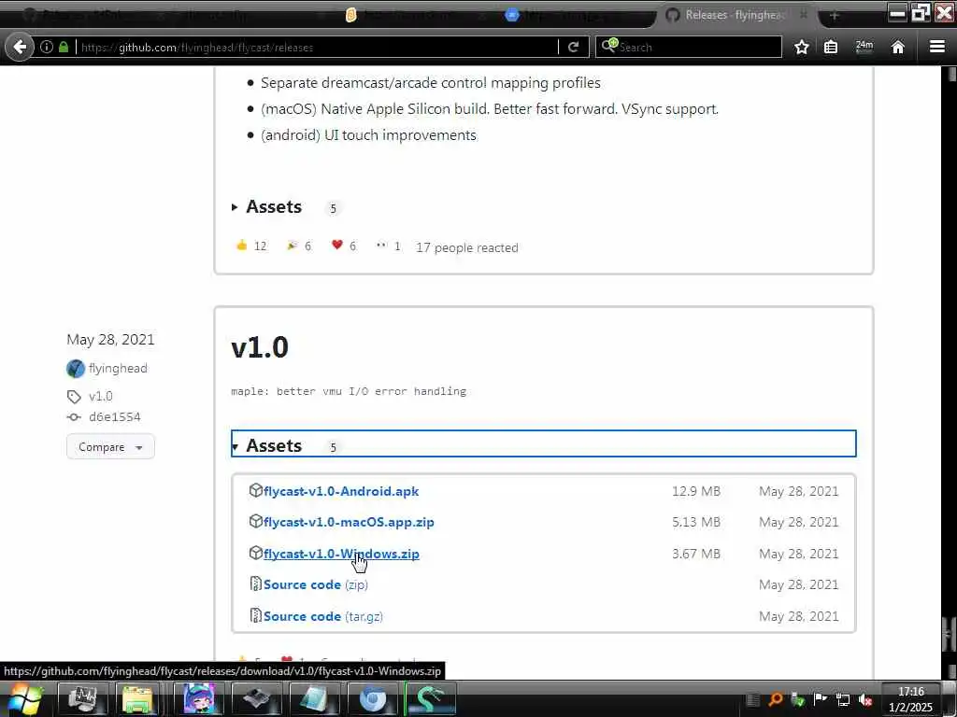Open the file explorer taskbar folder
The width and height of the screenshot is (957, 717).
tap(138, 698)
